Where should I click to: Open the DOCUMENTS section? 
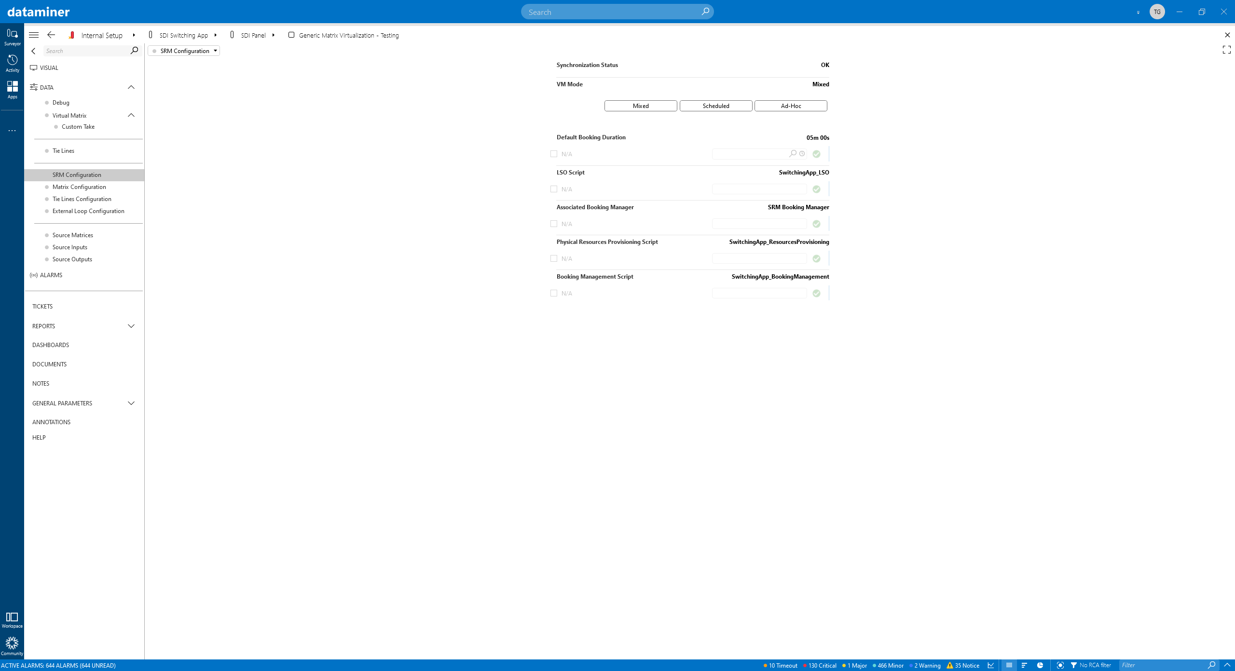(49, 364)
